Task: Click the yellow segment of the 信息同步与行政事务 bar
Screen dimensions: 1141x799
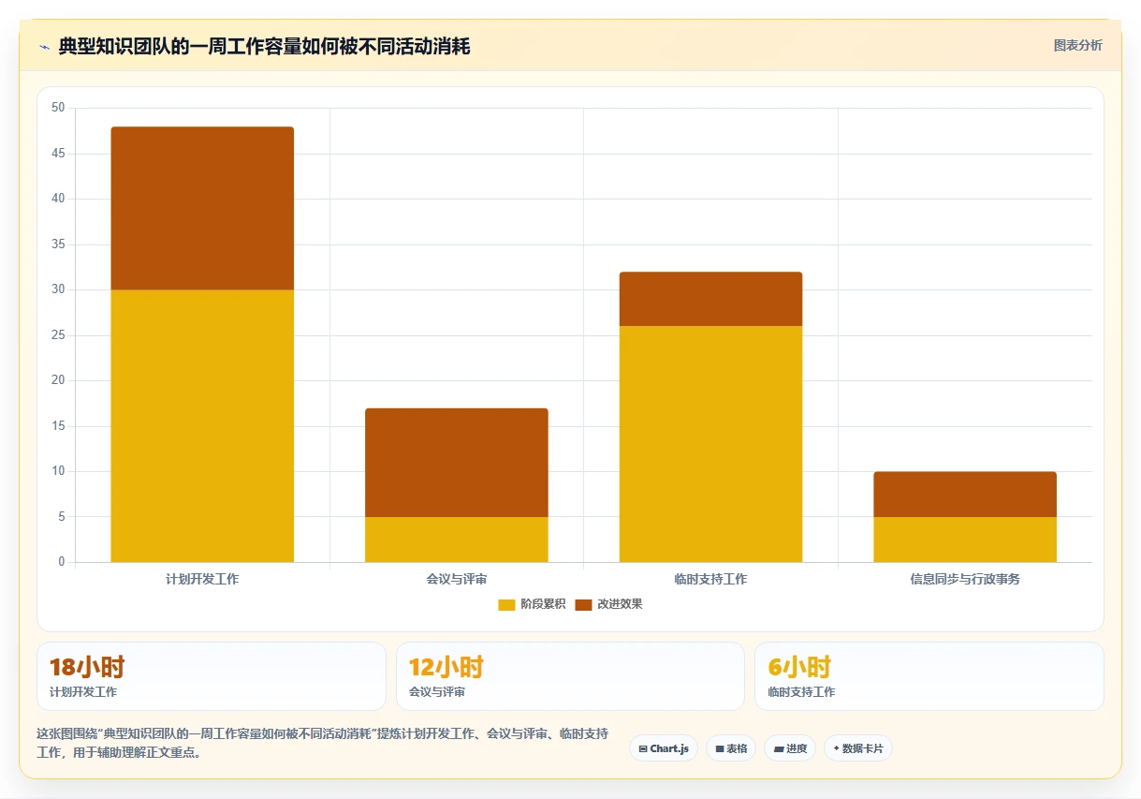Action: click(965, 540)
